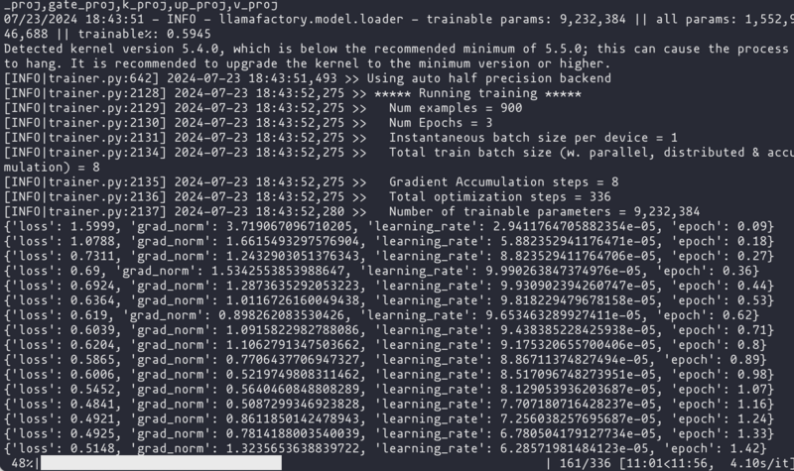Click the 'Num examples = 900' line
794x471 pixels.
coord(263,108)
